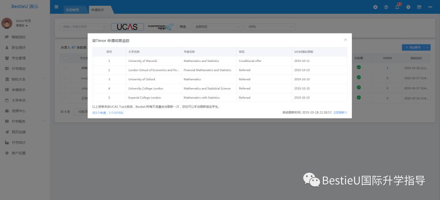This screenshot has width=440, height=200.
Task: Tick the checkbox in the yiziy… student row
Action: [x=65, y=88]
